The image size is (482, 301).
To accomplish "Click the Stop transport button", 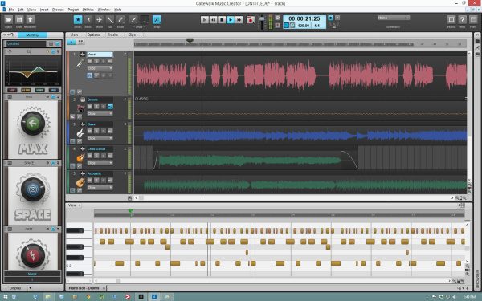I will click(222, 19).
